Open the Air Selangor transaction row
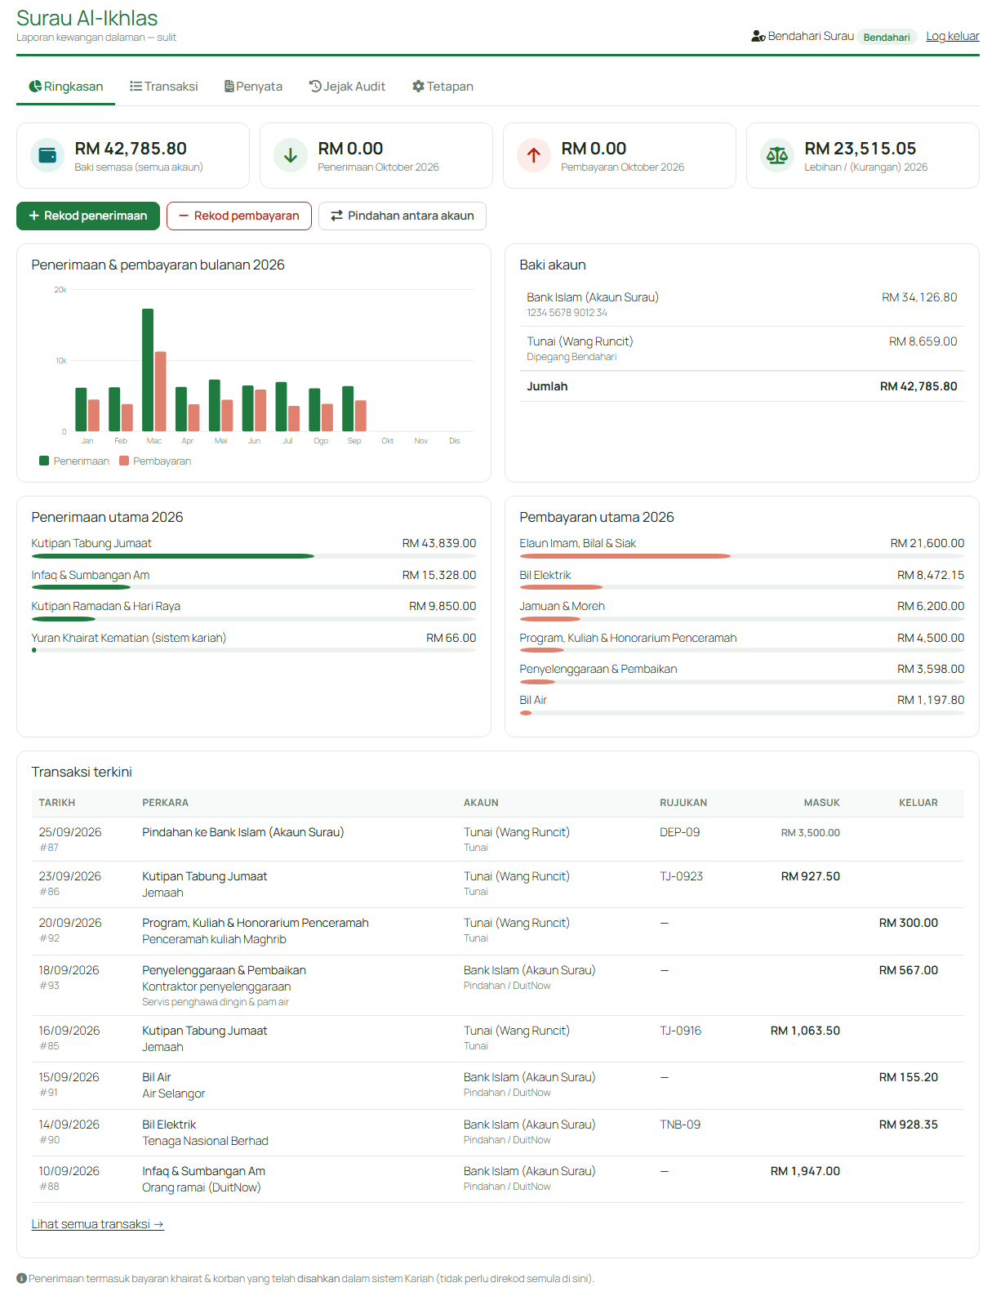This screenshot has height=1305, width=996. pos(498,1085)
